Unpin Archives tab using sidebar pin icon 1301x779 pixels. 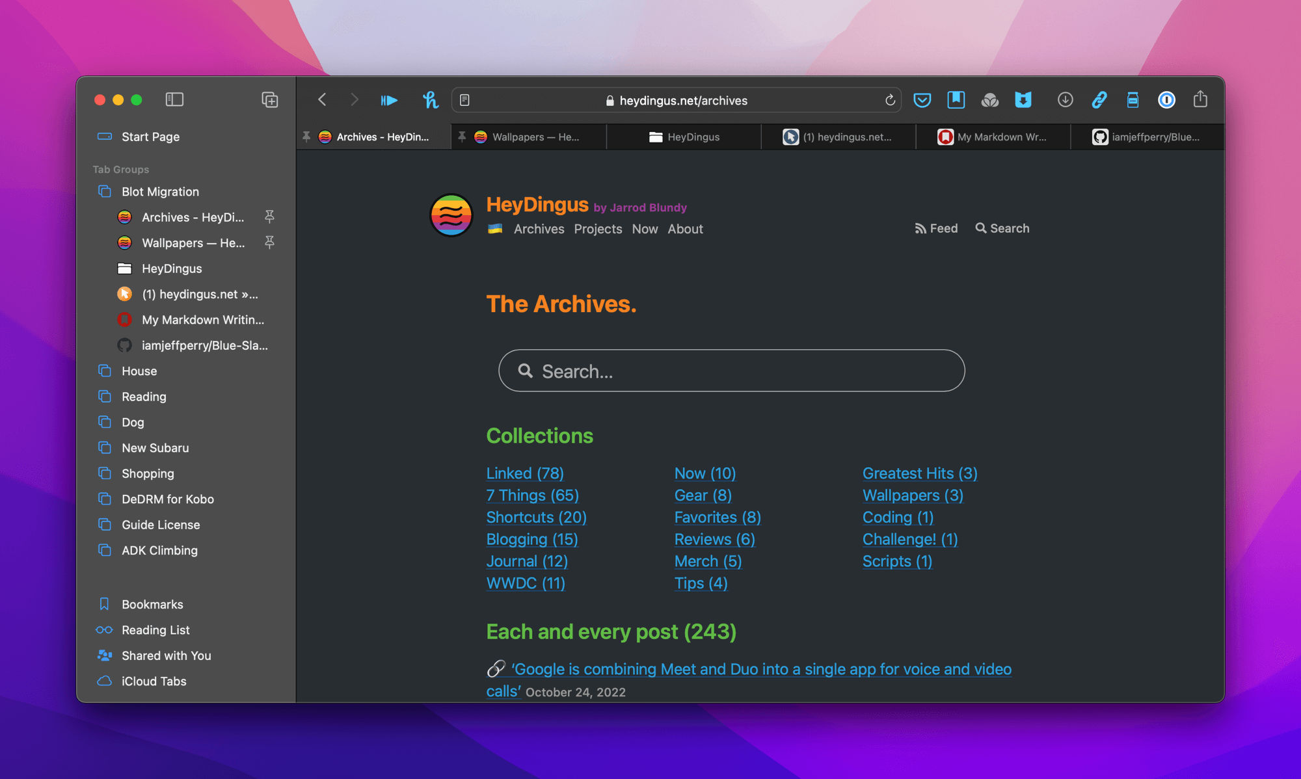click(x=269, y=217)
